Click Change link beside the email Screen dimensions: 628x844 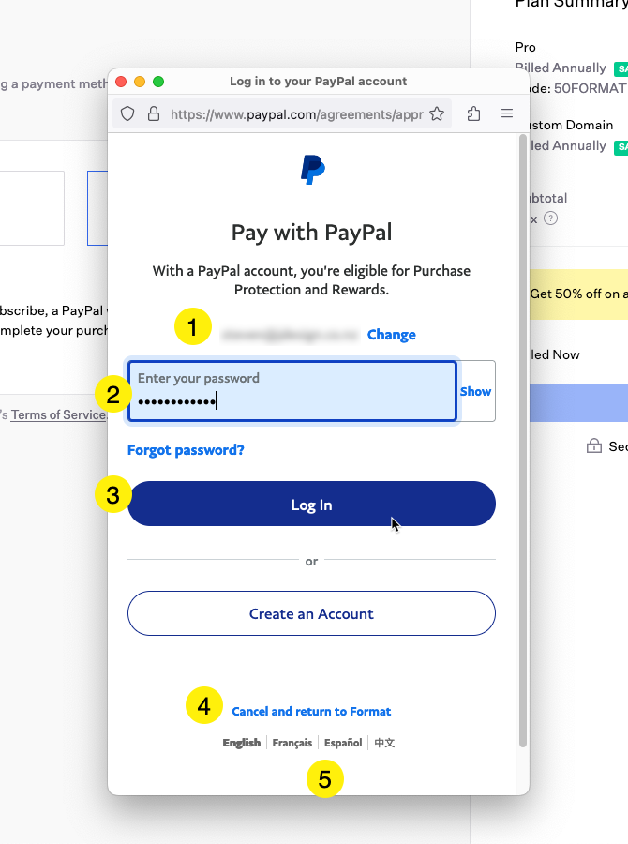[391, 335]
